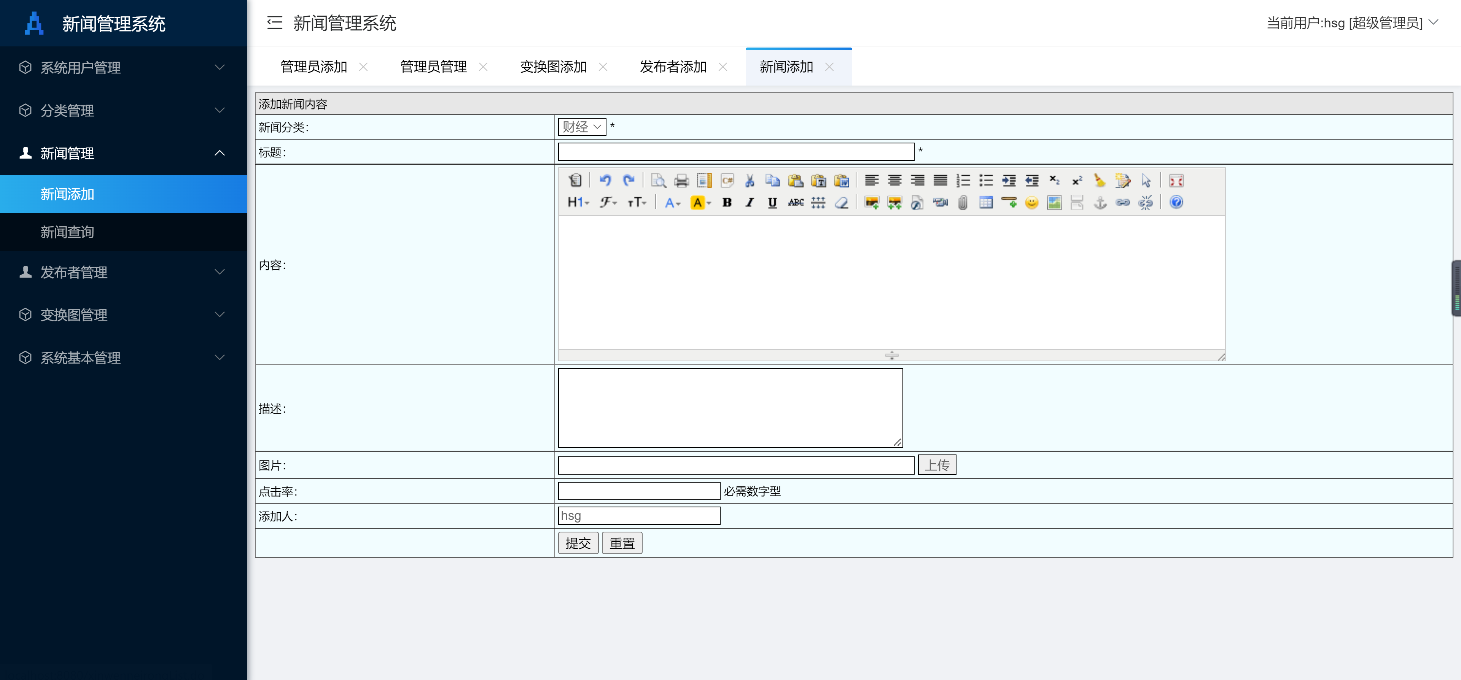Screen dimensions: 1461x680
Task: Open the 新闻分类 category dropdown
Action: [582, 127]
